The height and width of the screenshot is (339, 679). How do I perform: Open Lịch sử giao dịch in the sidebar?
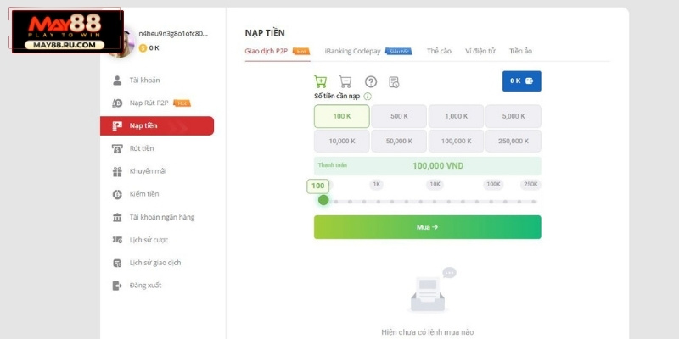tap(157, 263)
